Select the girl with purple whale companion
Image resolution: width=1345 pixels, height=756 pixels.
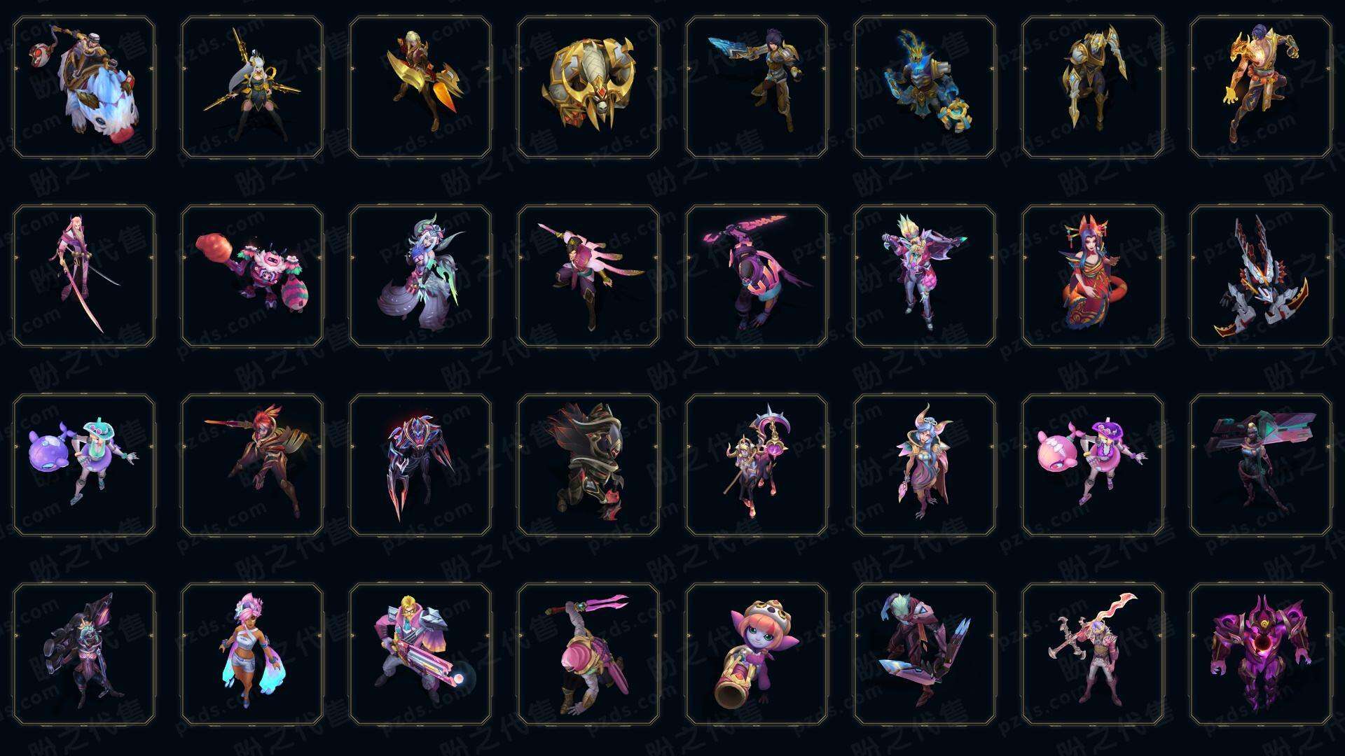tap(84, 465)
